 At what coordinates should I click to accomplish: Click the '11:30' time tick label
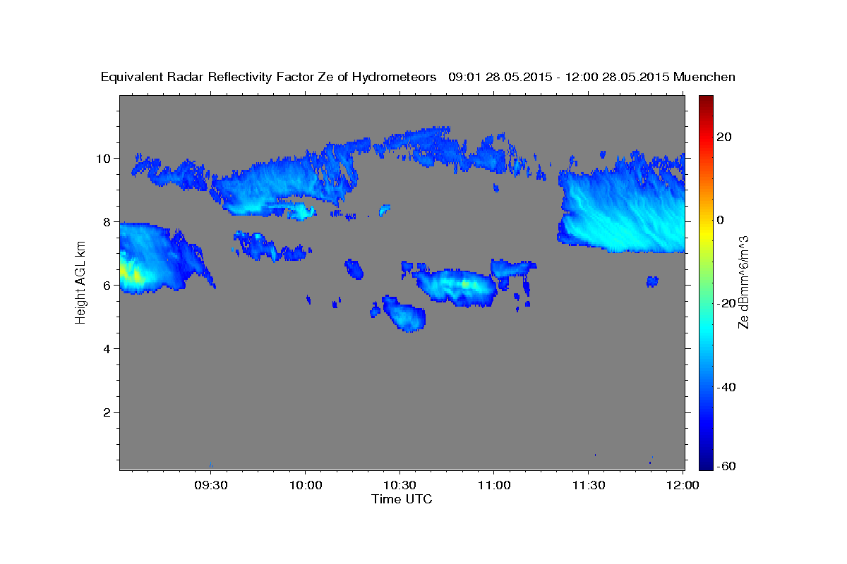click(x=588, y=486)
